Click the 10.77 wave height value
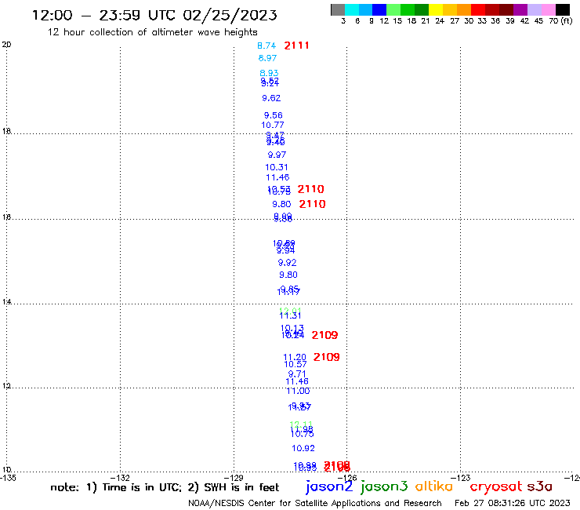This screenshot has height=510, width=580. point(273,126)
